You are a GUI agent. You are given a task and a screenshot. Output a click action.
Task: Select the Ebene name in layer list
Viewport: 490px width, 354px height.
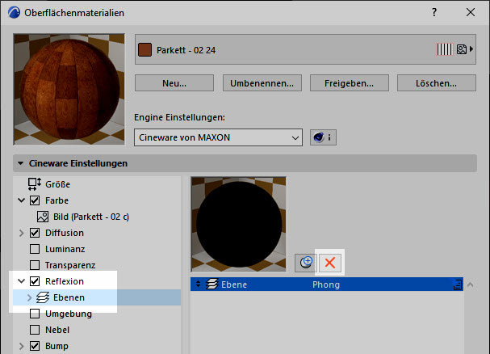point(234,284)
